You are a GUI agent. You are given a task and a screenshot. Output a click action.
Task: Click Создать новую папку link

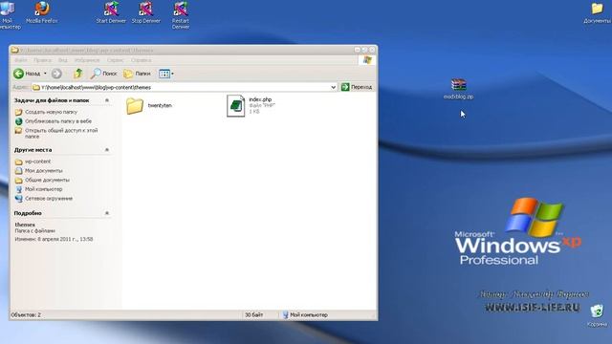point(51,112)
